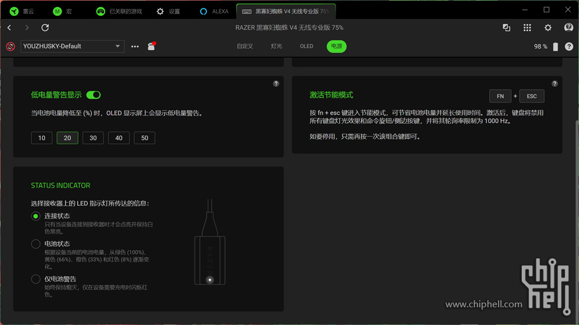
Task: Click the 激活节能模式 heading
Action: [x=331, y=95]
